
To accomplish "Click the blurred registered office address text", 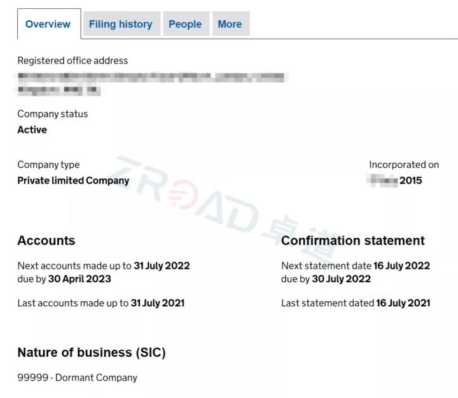I will (x=150, y=83).
